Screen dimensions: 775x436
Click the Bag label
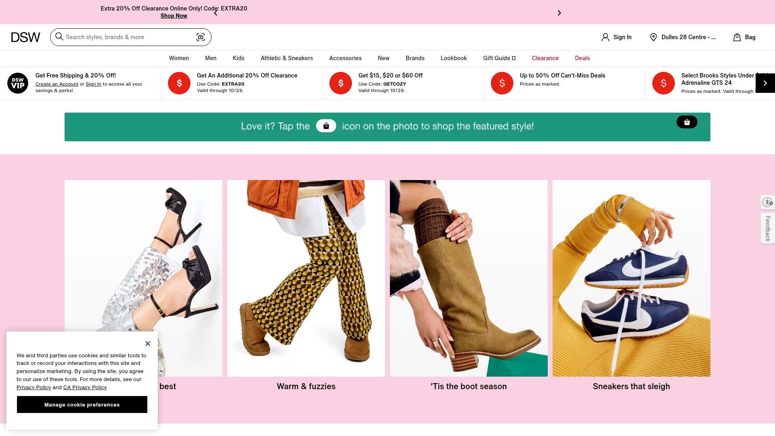point(750,37)
